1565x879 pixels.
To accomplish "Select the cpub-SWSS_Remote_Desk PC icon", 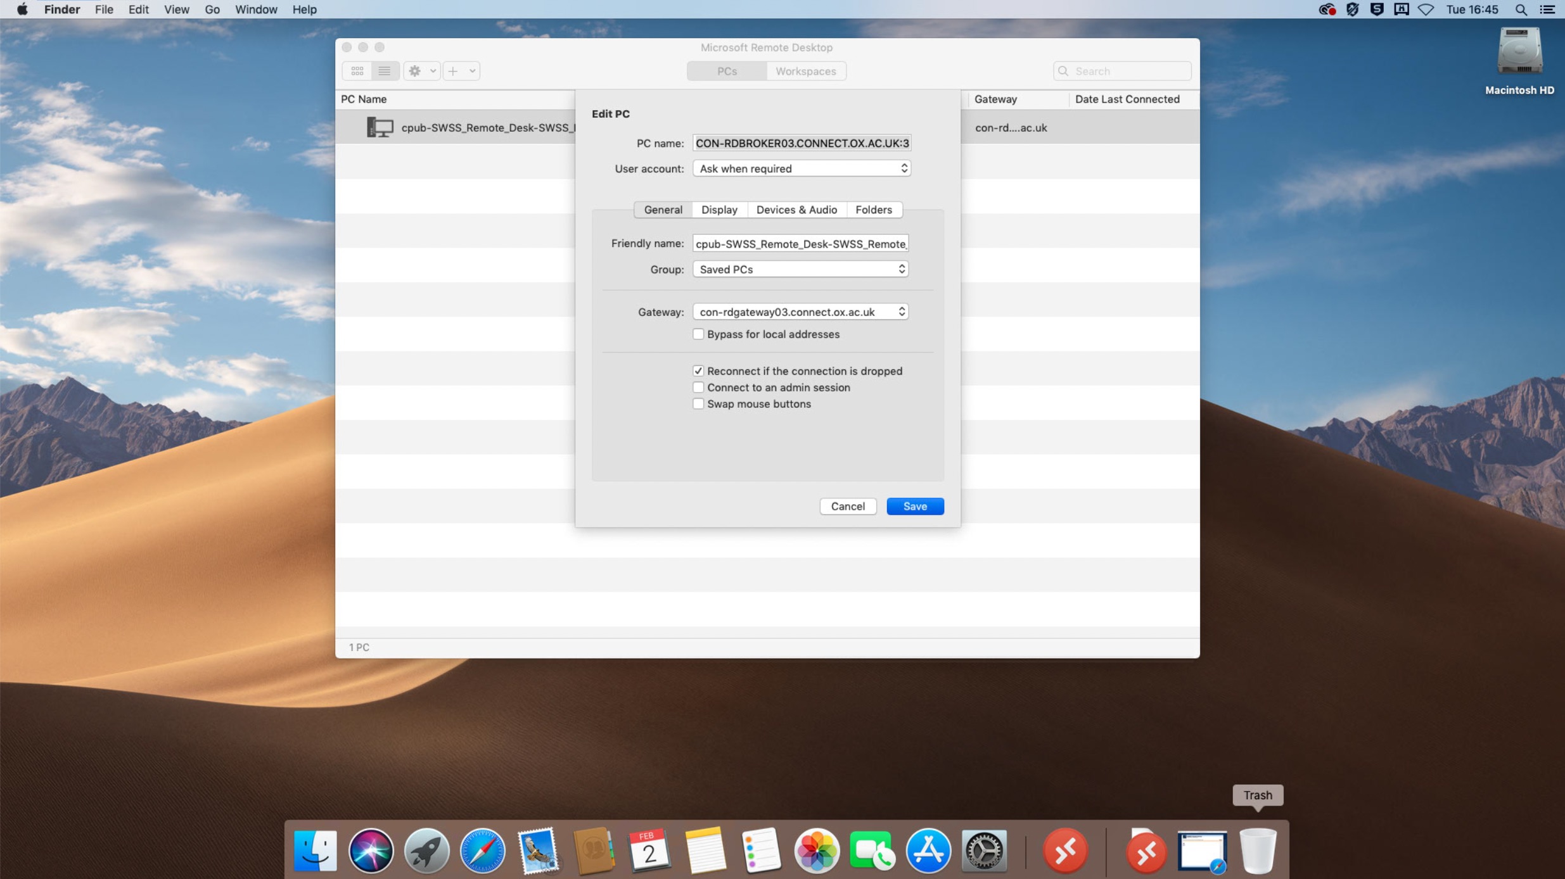I will [380, 127].
